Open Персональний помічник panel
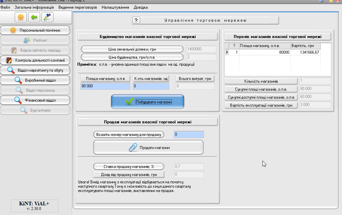This screenshot has width=342, height=215. [x=35, y=30]
